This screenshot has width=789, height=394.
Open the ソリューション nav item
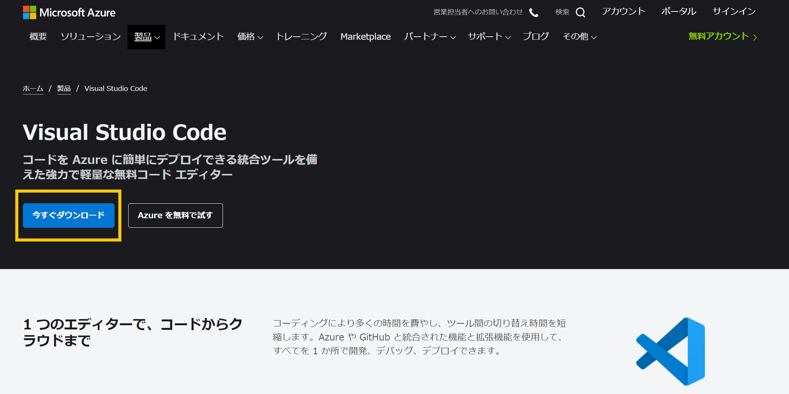pyautogui.click(x=91, y=36)
